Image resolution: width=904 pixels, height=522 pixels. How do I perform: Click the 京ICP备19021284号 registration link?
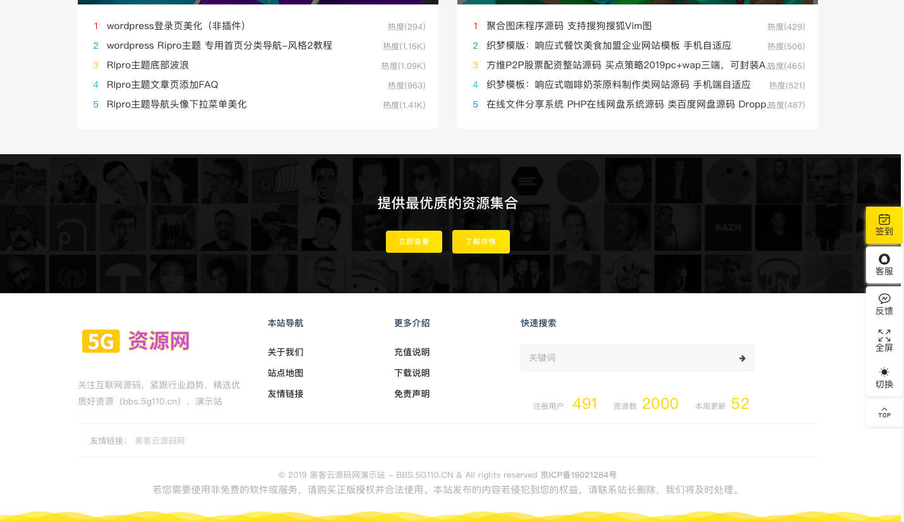click(578, 475)
